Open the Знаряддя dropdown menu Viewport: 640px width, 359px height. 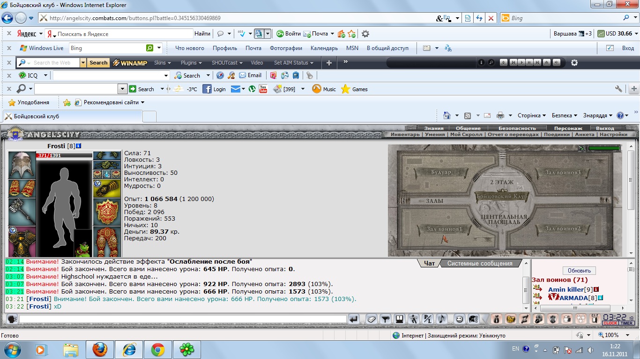tap(598, 115)
